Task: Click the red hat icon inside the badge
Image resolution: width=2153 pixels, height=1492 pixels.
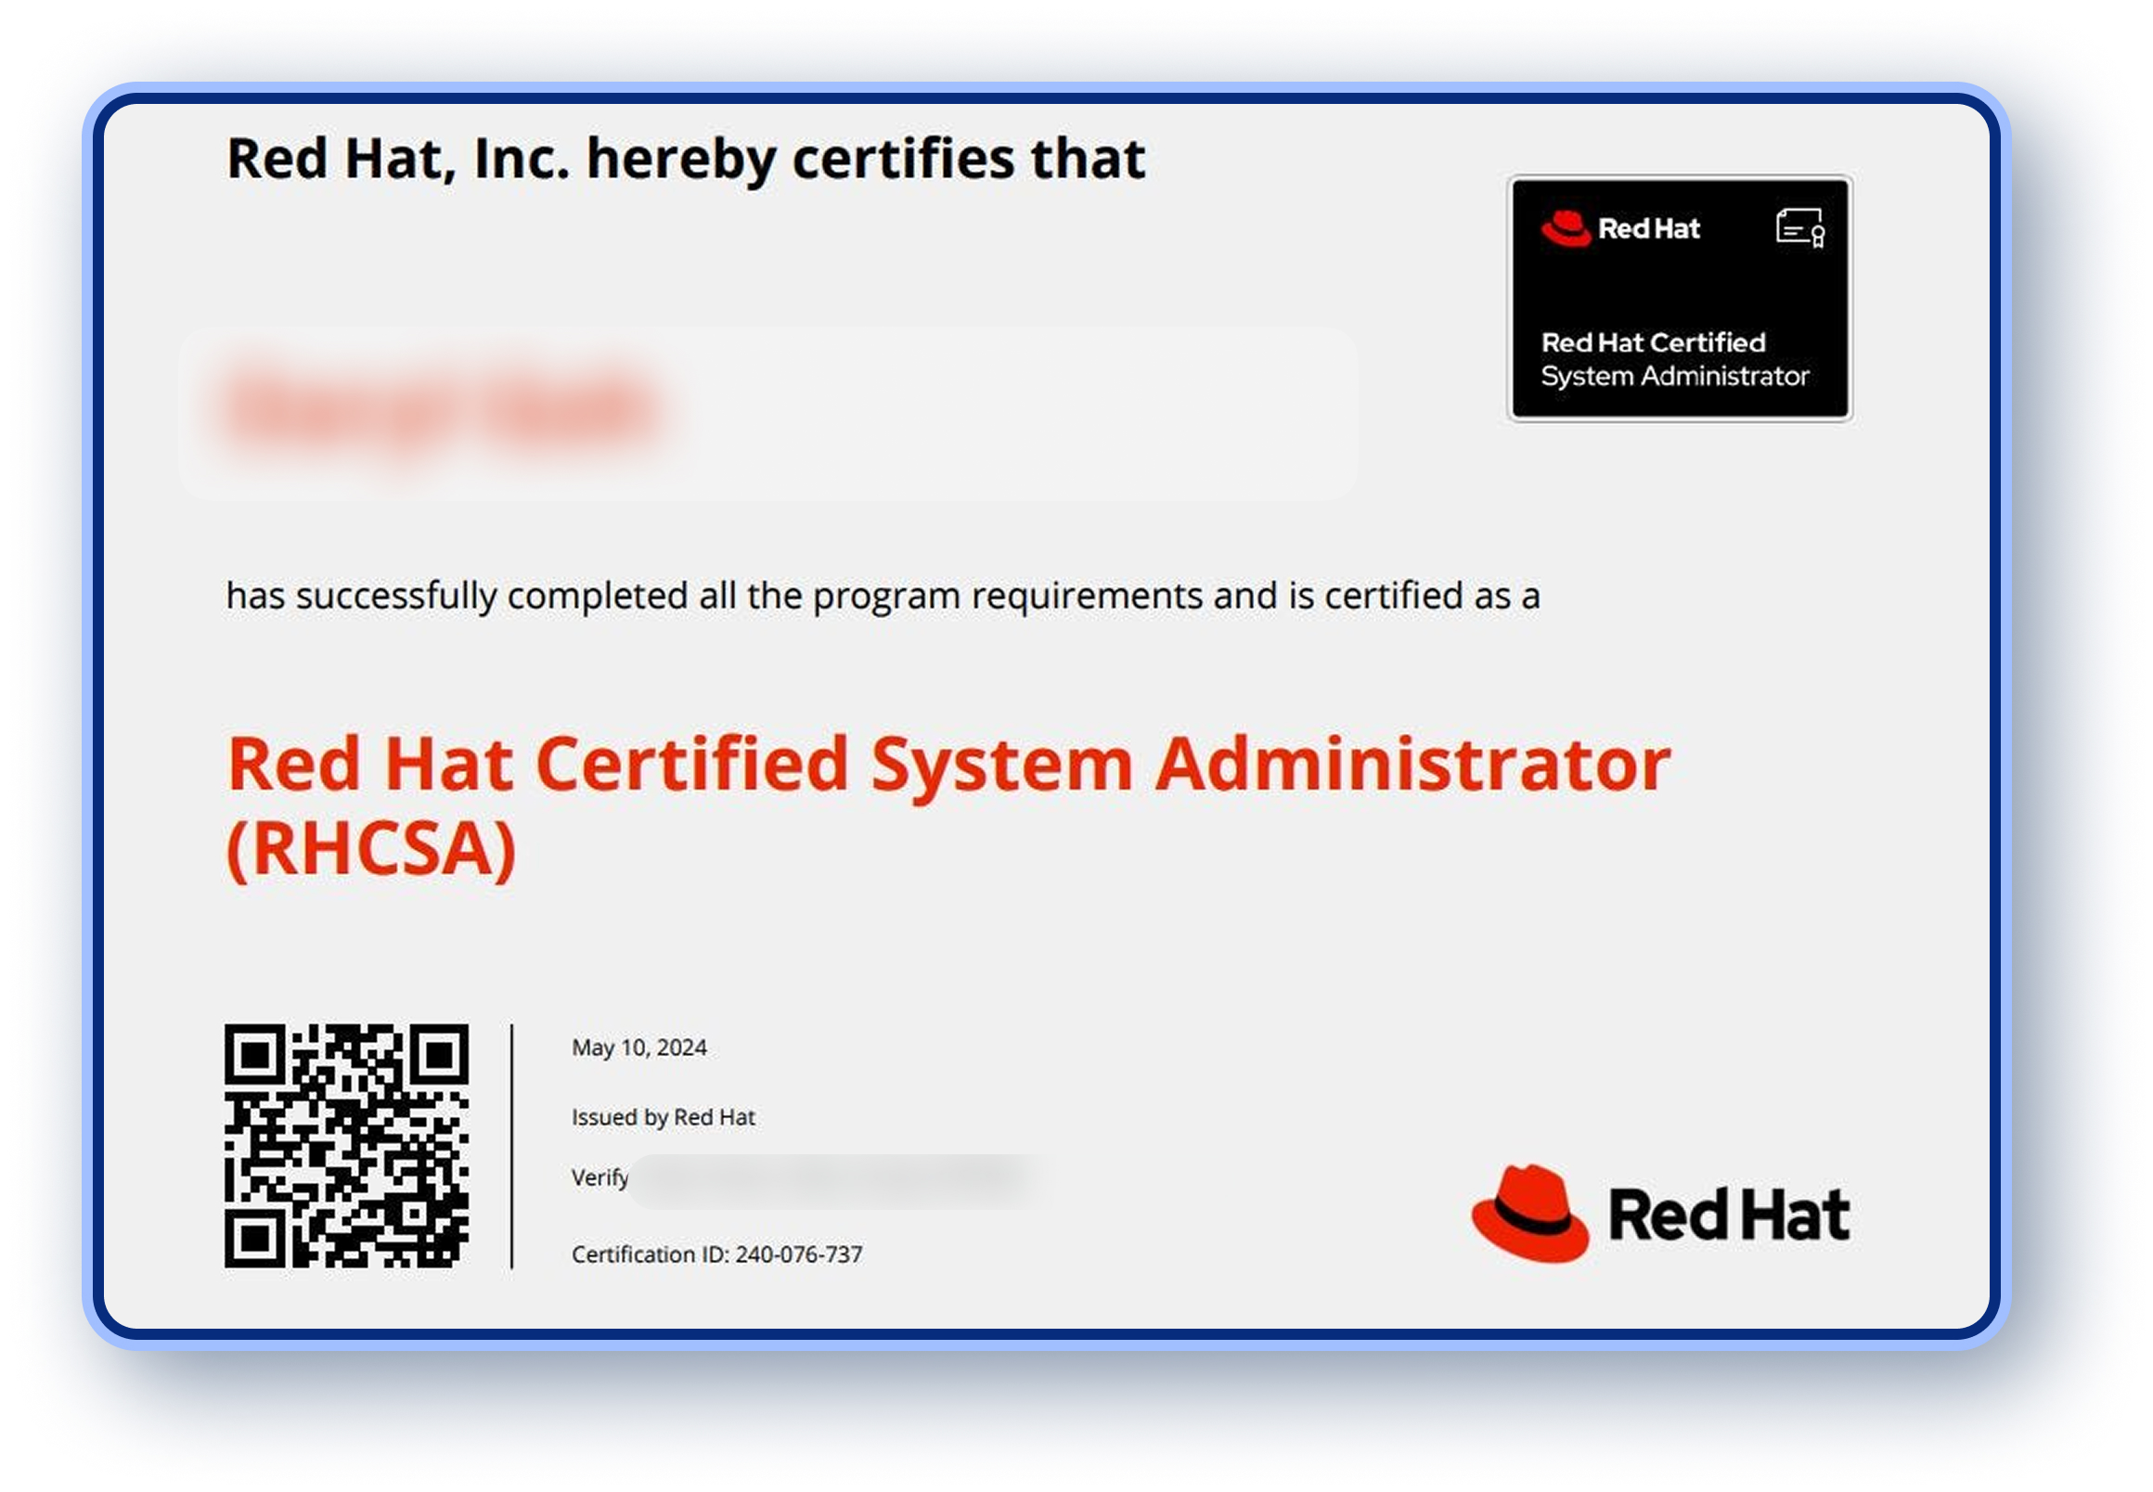Action: 1566,228
